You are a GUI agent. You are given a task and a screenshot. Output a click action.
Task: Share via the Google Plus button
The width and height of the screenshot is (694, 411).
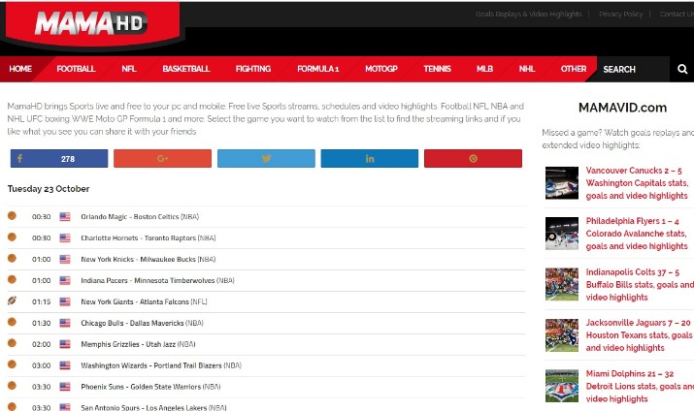coord(162,158)
